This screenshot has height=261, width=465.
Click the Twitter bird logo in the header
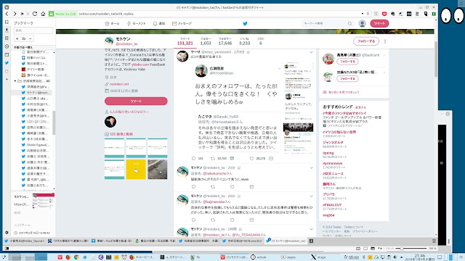(245, 24)
